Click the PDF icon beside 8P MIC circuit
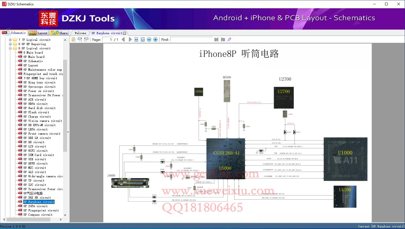The width and height of the screenshot is (405, 229). (20, 168)
